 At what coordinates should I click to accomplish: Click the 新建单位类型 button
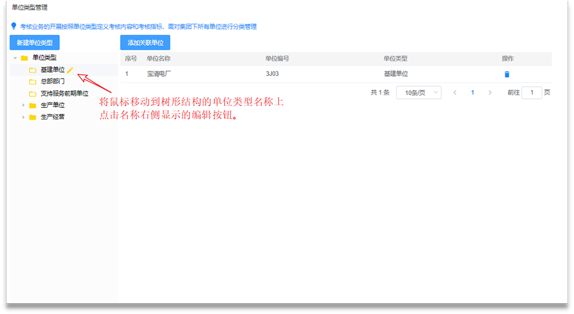tap(35, 43)
